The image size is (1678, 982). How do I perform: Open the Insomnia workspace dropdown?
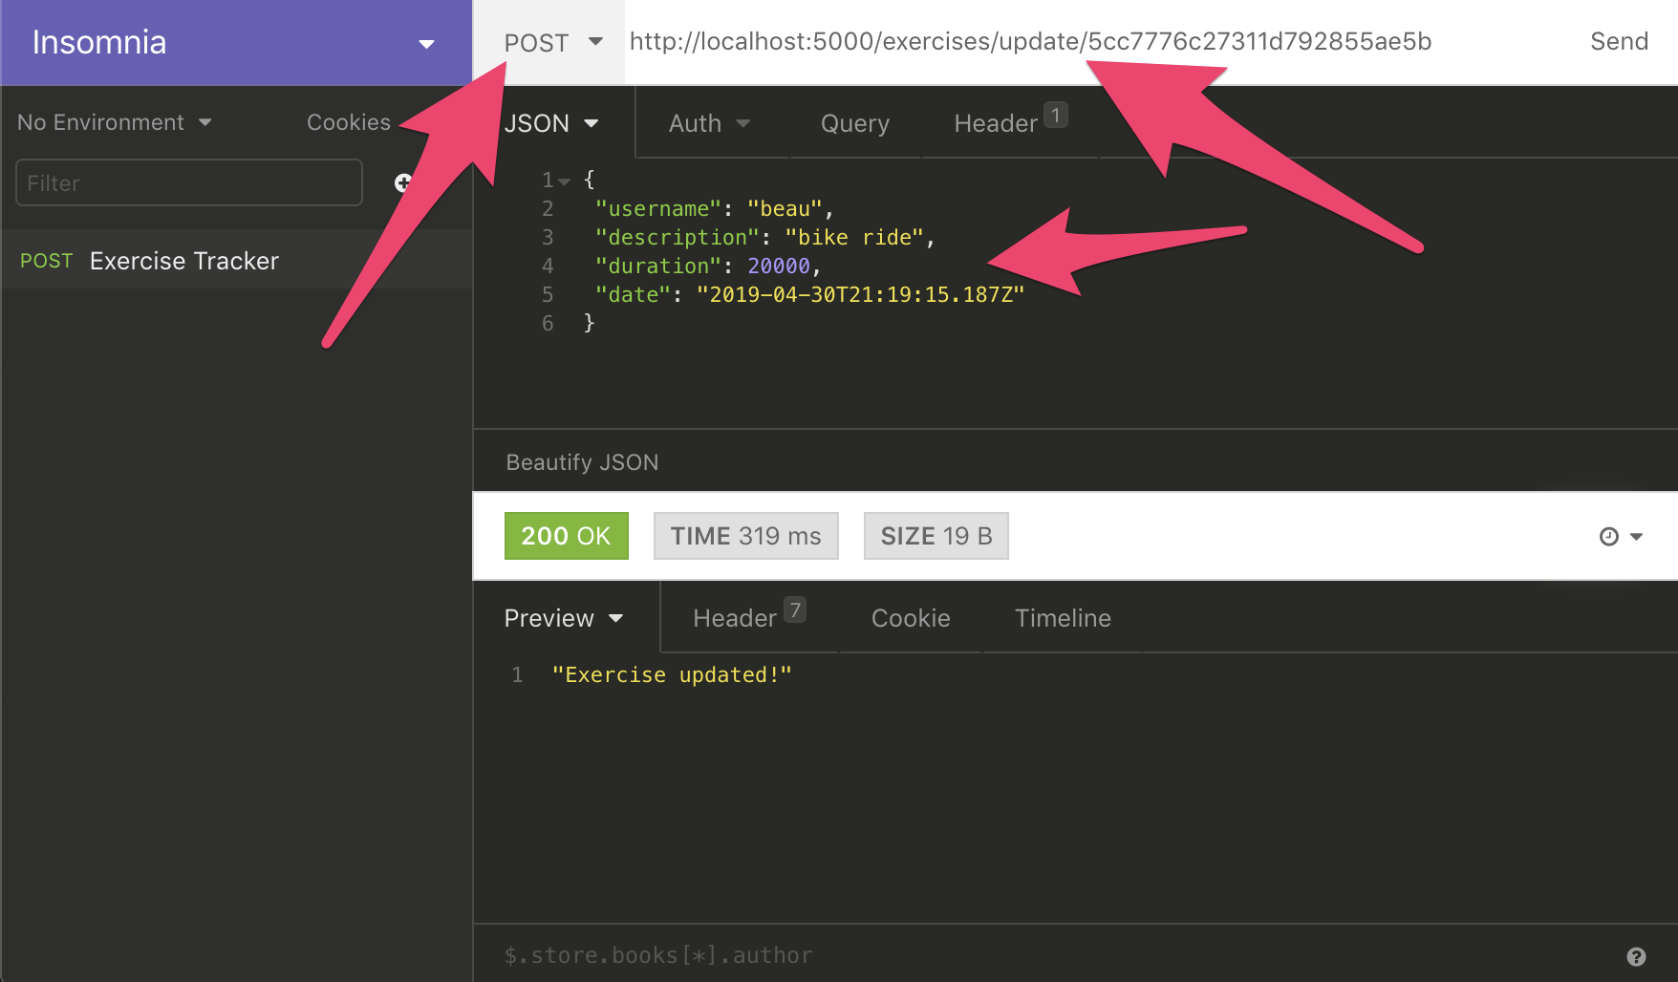coord(427,42)
